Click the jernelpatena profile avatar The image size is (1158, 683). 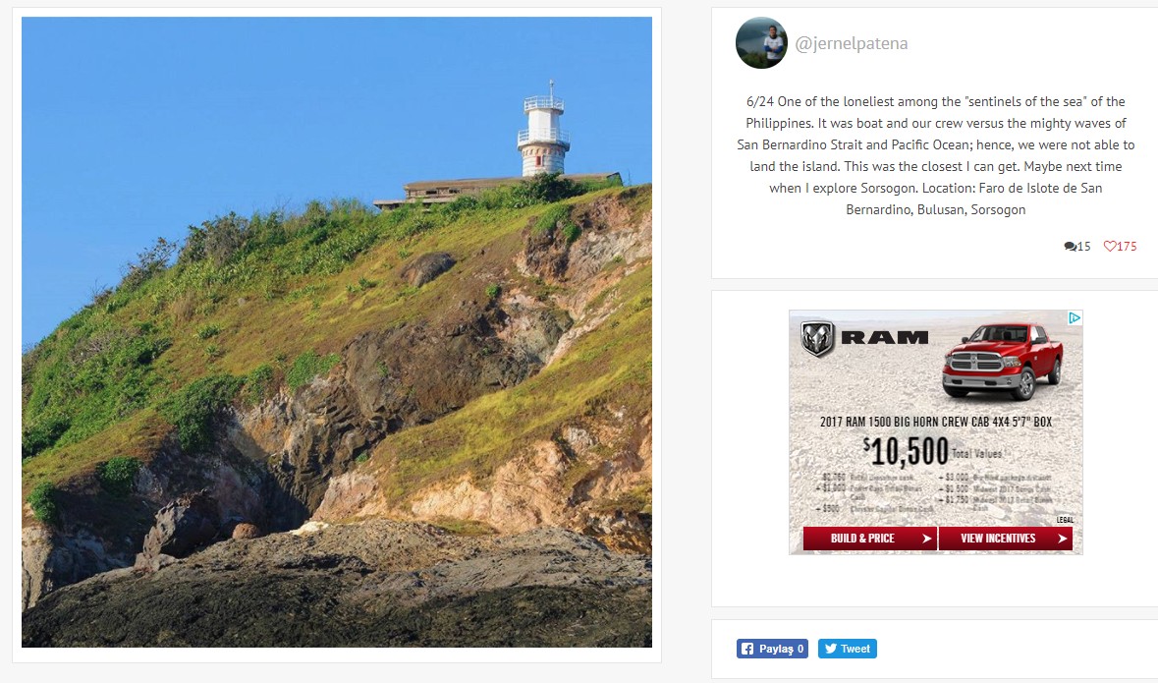click(761, 43)
